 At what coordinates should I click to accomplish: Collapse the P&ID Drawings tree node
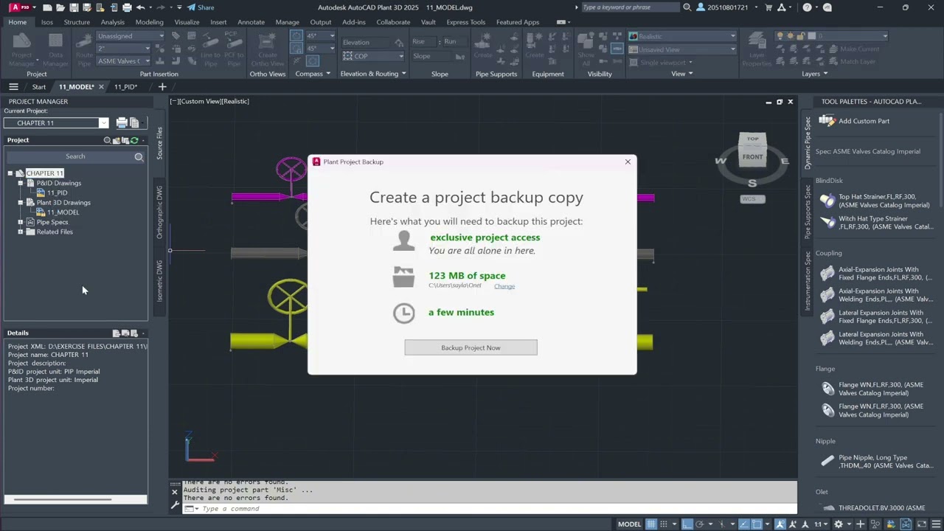[21, 183]
